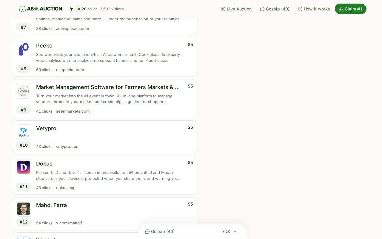Click the 20 online status indicator
This screenshot has width=382, height=239.
pyautogui.click(x=87, y=9)
